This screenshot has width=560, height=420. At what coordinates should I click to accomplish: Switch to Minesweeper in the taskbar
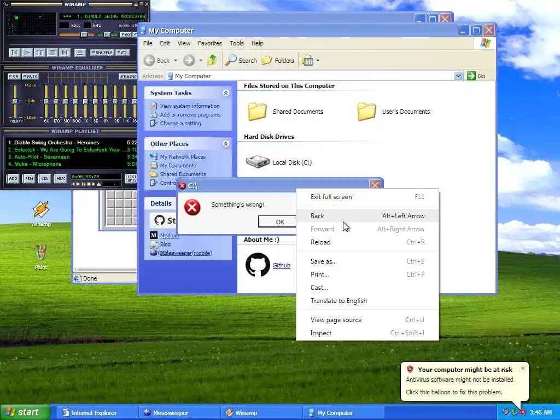(x=179, y=413)
